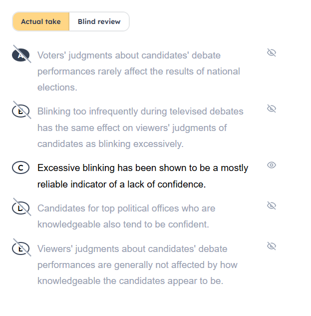
Task: Switch to the Blind review tab
Action: tap(99, 22)
